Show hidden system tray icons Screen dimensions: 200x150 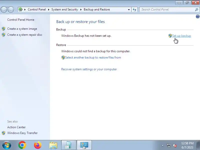[163, 145]
